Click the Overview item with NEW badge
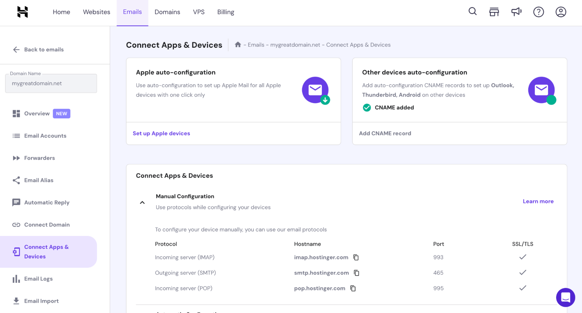 (x=37, y=113)
